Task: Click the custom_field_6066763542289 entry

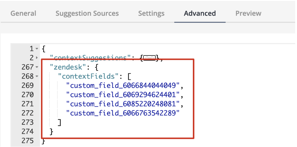Action: (123, 113)
